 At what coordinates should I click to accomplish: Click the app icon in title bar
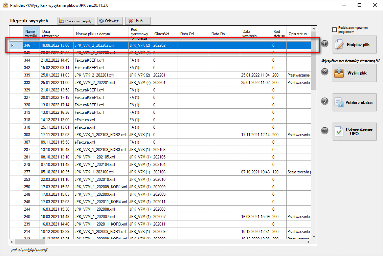point(5,5)
